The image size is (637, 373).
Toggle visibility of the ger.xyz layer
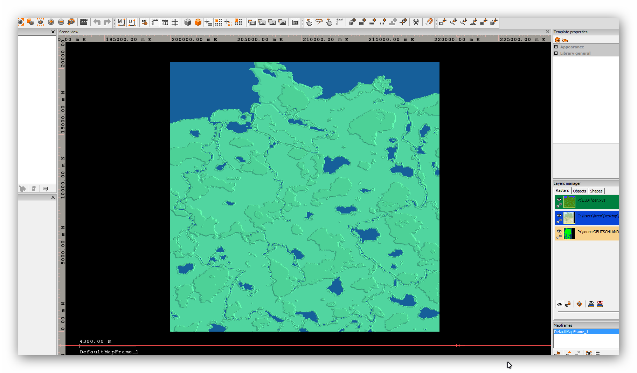tap(559, 199)
